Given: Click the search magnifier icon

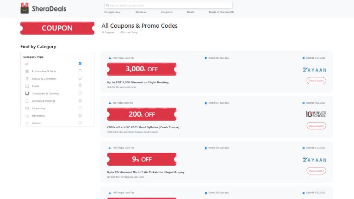Looking at the screenshot, I should pyautogui.click(x=108, y=6).
